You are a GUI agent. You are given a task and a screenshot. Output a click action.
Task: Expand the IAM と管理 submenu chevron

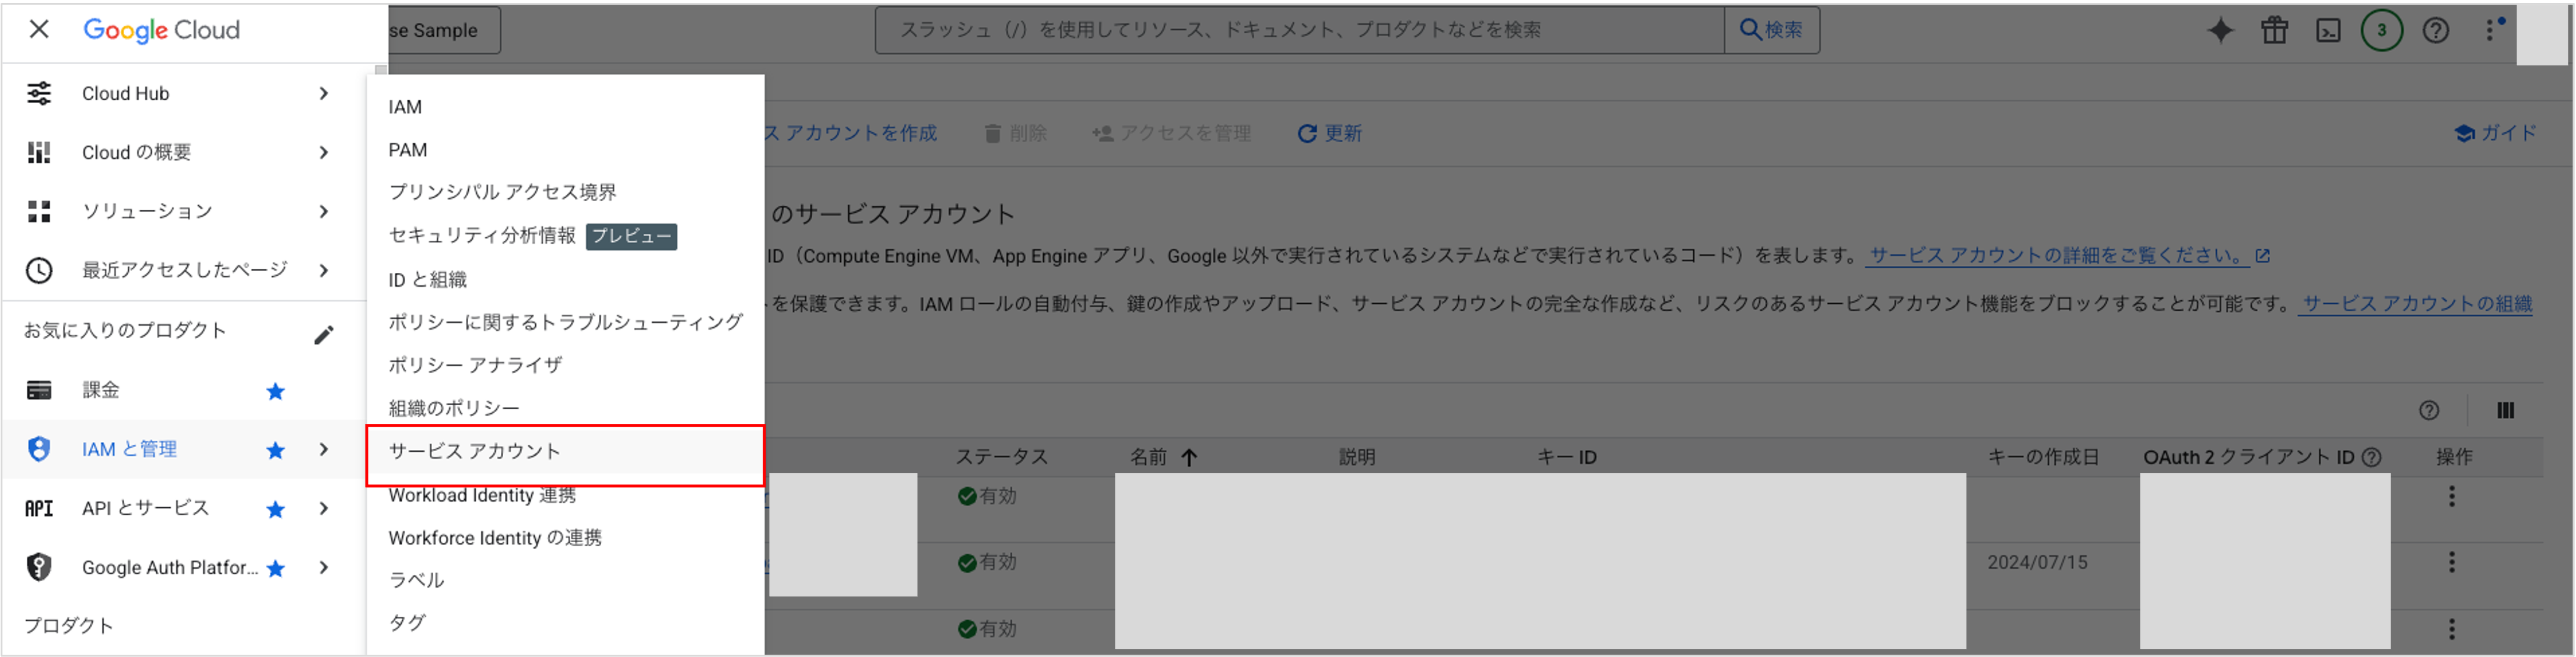coord(323,449)
